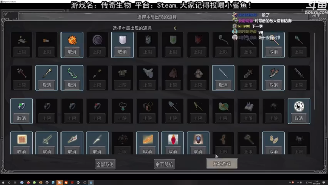The width and height of the screenshot is (328, 185).
Task: Pick the shovel item icon
Action: click(173, 106)
